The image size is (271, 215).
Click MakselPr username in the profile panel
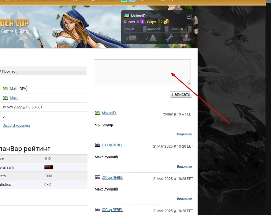click(139, 16)
